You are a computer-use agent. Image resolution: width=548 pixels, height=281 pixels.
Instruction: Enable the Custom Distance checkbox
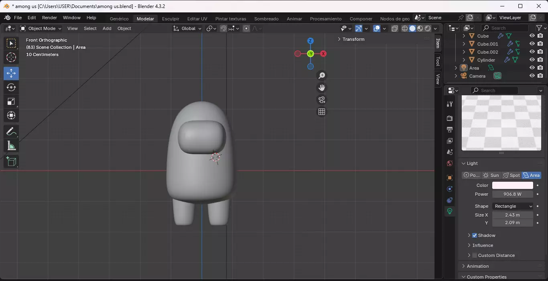(x=475, y=255)
